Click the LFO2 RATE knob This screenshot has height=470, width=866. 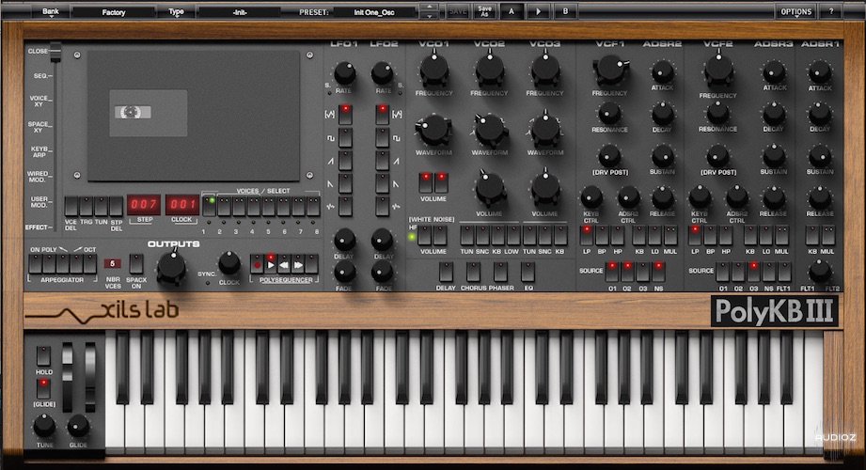click(382, 73)
